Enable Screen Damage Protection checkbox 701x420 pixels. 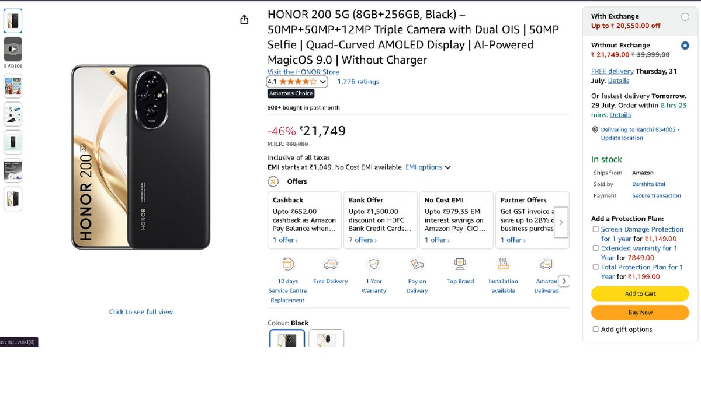(x=595, y=229)
